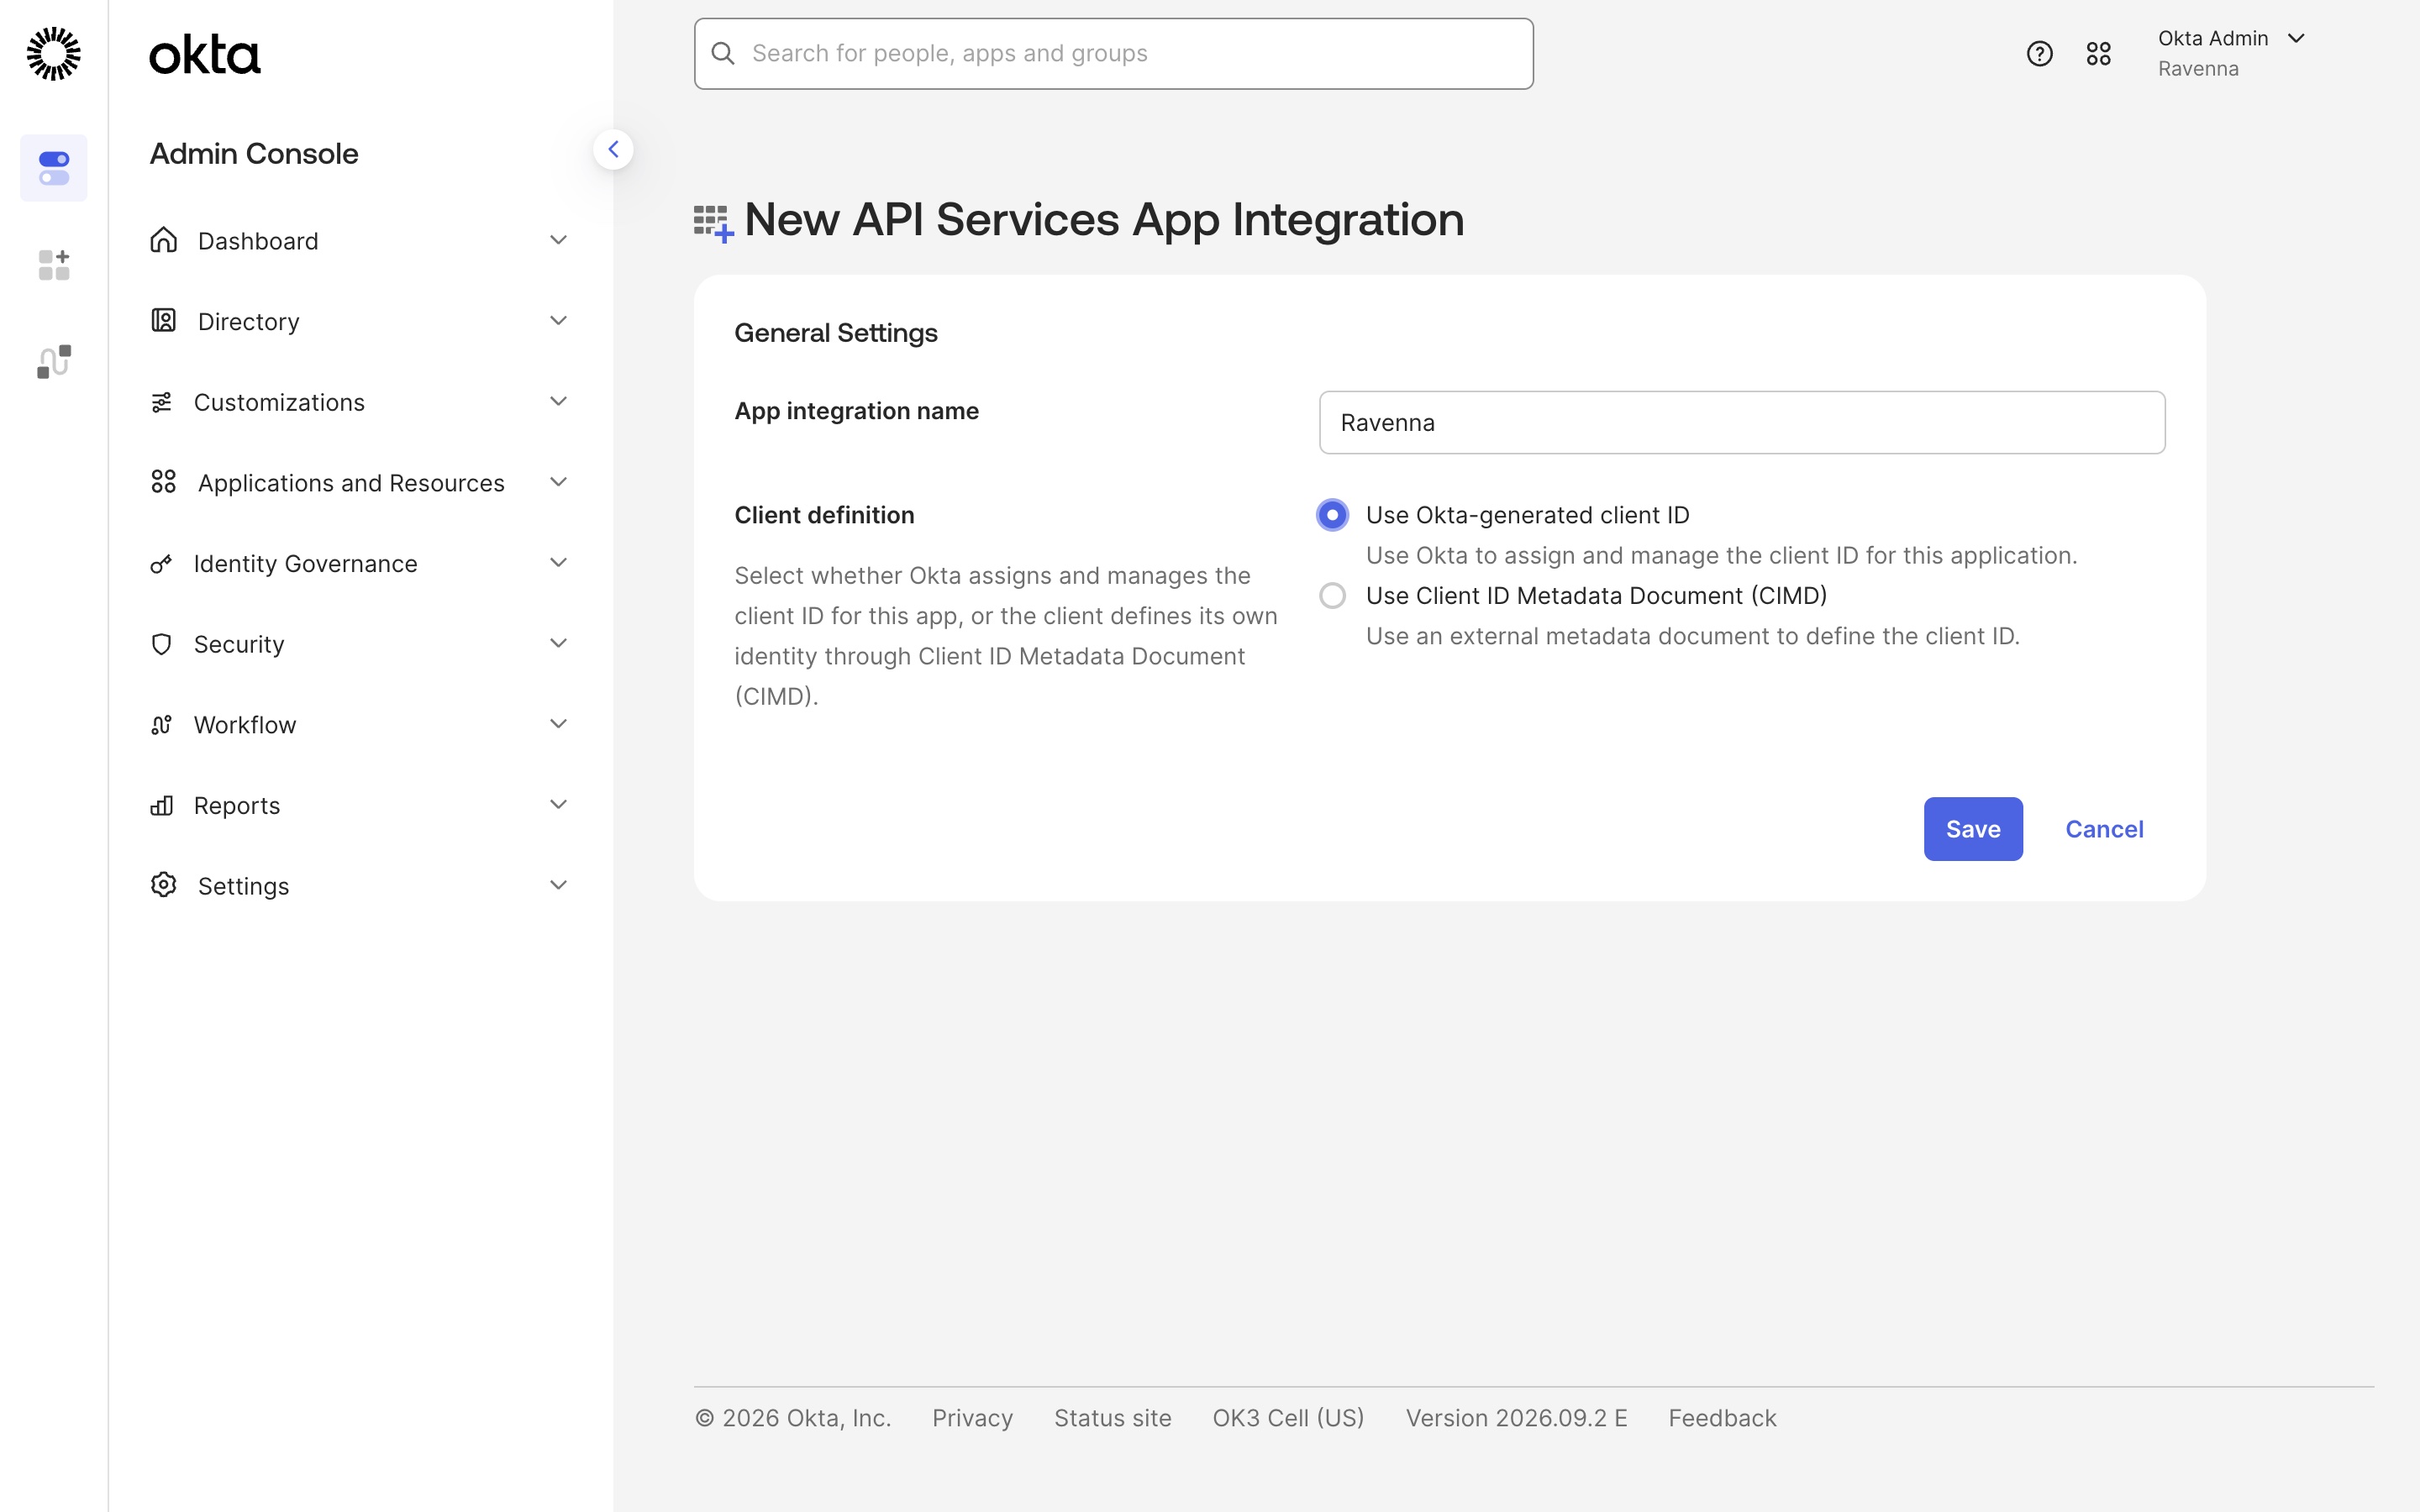Collapse sidebar with the left chevron button
The image size is (2420, 1512).
coord(613,150)
